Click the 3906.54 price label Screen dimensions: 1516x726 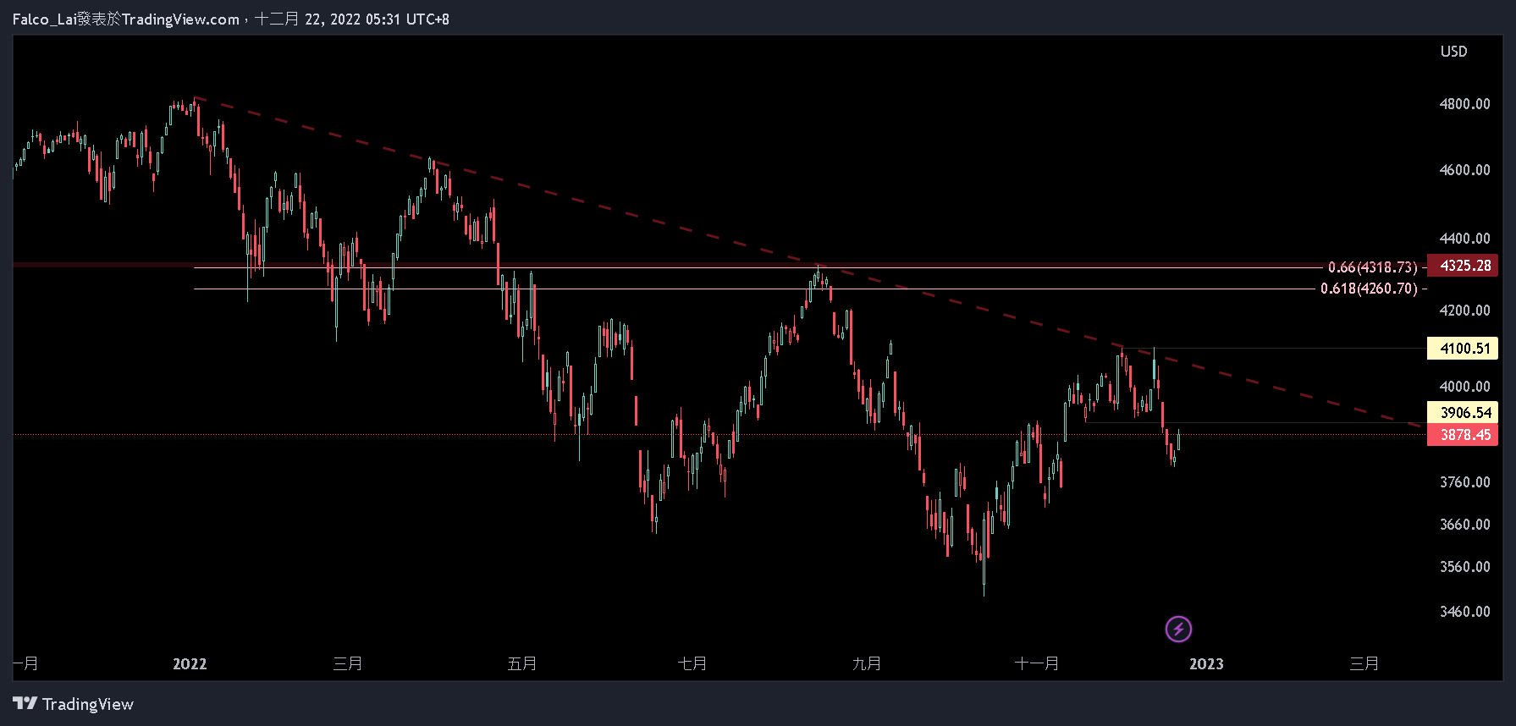(x=1463, y=413)
